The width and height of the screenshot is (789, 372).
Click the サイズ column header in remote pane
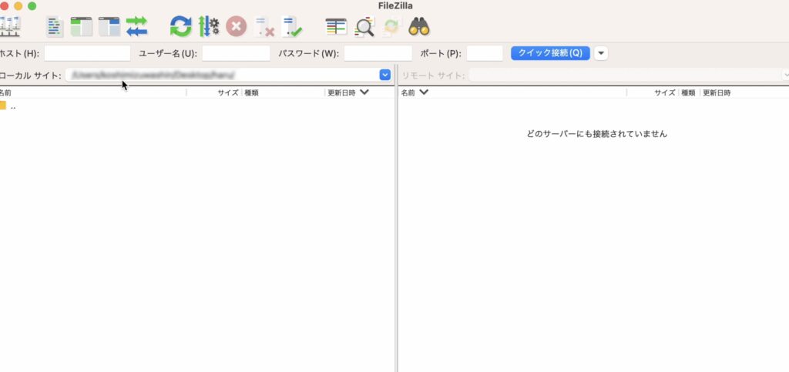coord(664,92)
